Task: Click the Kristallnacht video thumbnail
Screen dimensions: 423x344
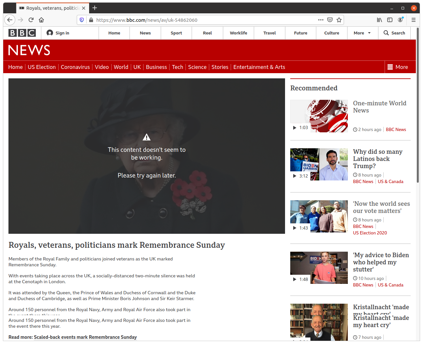Action: click(x=319, y=322)
